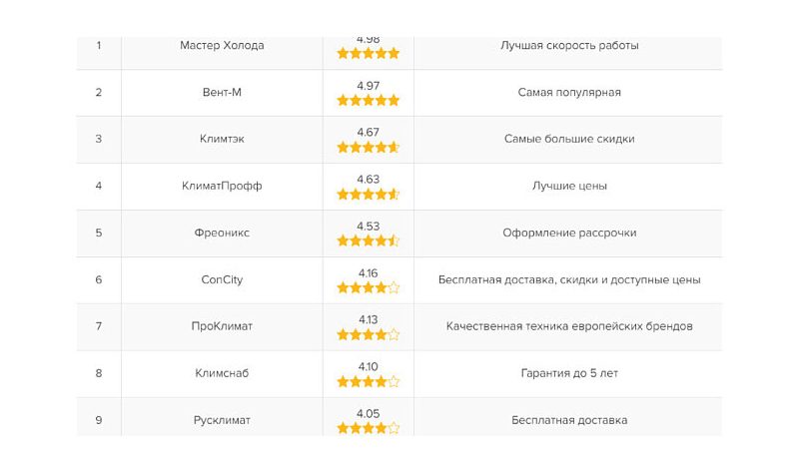
Task: Click the Русклимат company name
Action: click(222, 421)
